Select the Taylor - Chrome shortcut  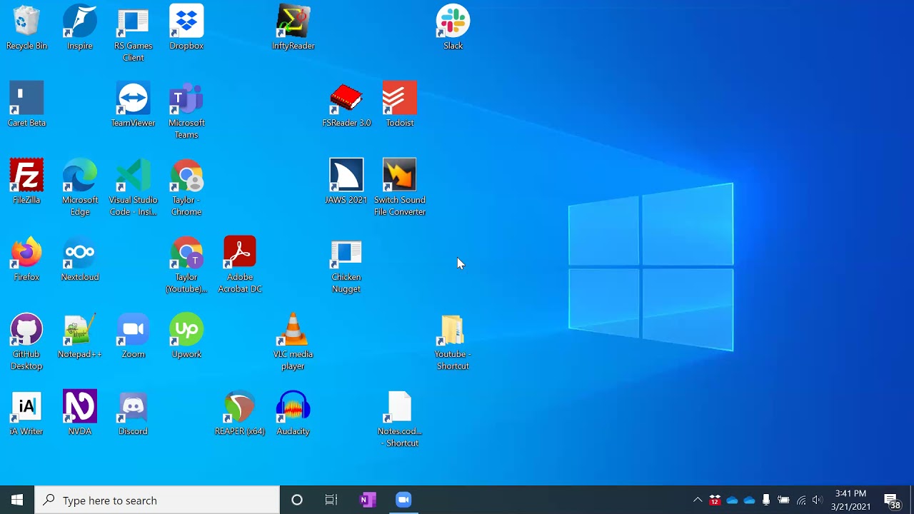[186, 188]
